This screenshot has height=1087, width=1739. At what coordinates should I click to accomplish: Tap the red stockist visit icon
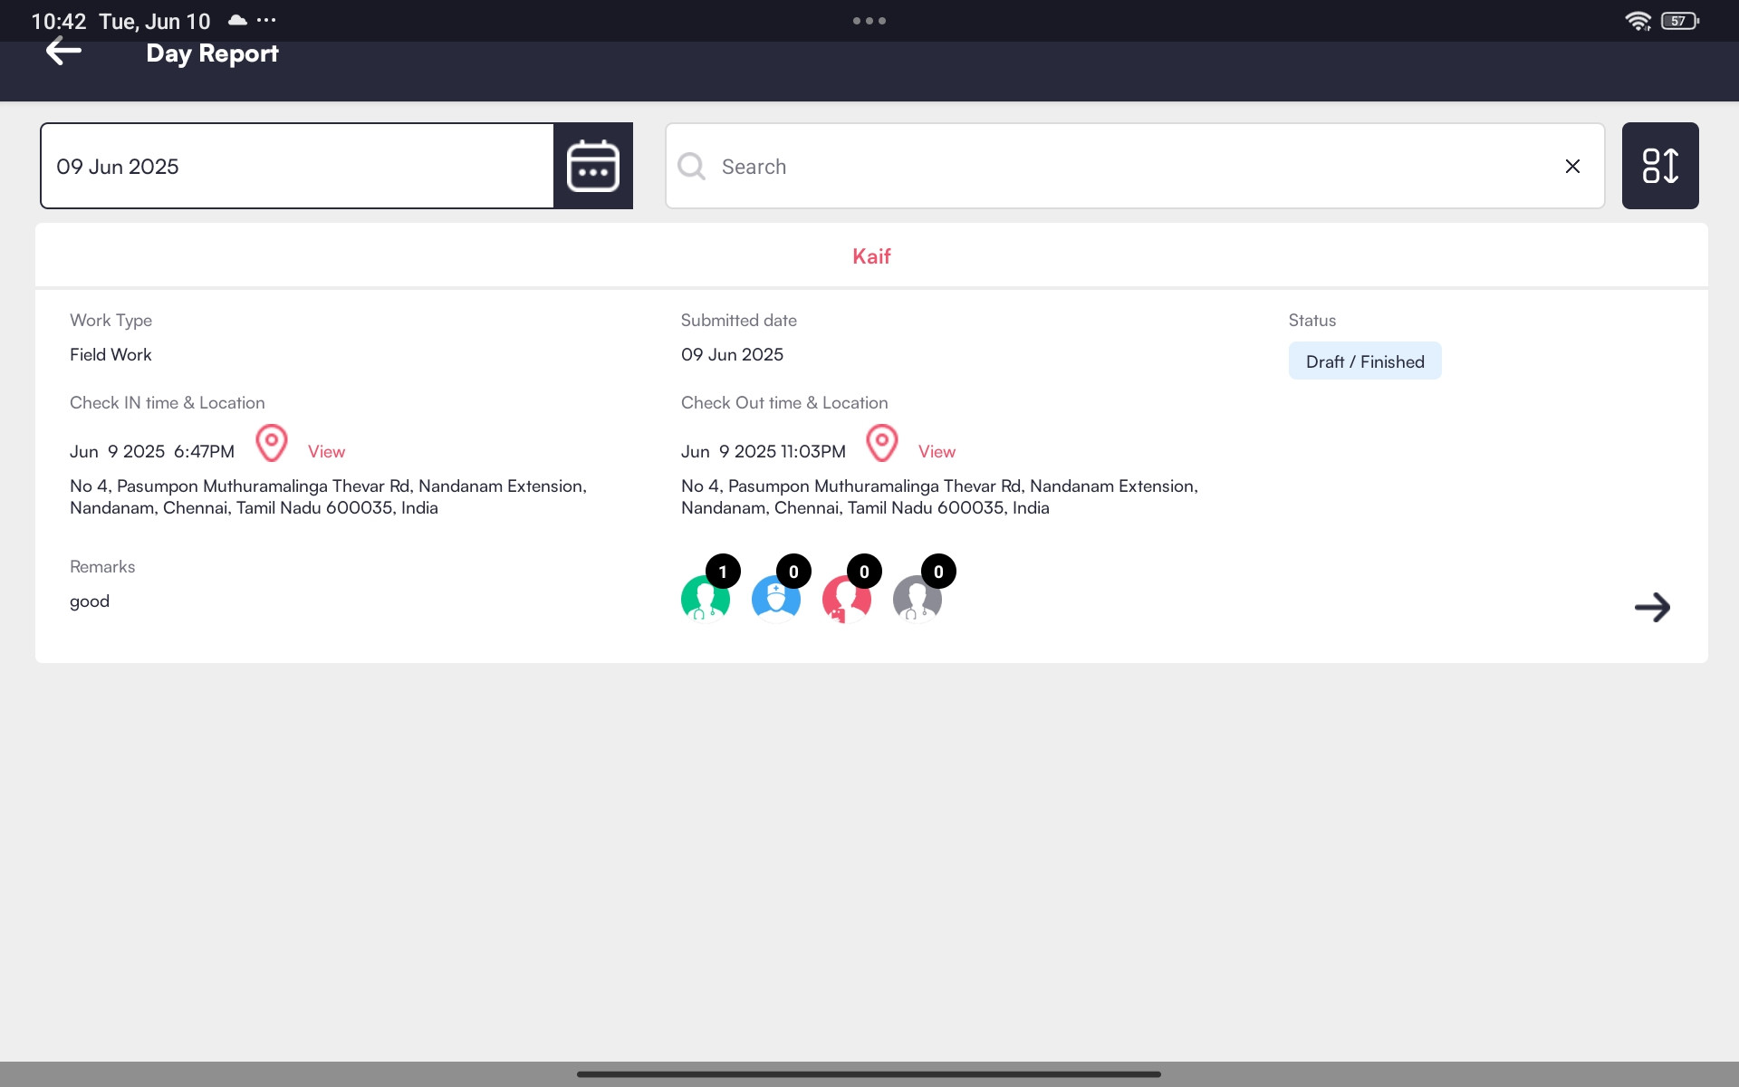(846, 600)
